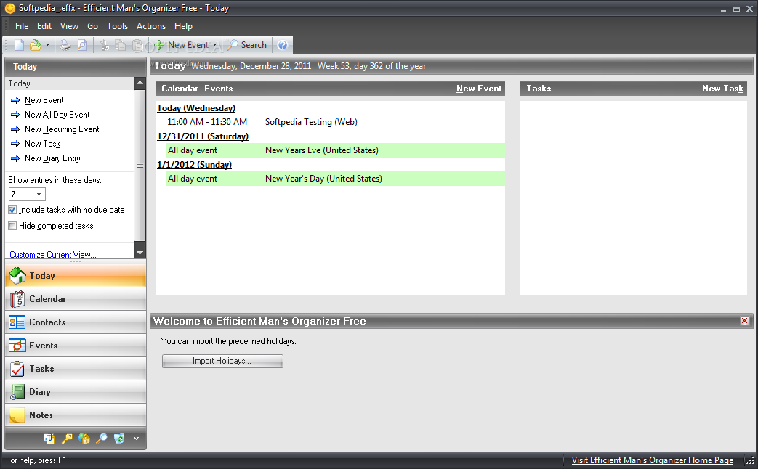The image size is (758, 469).
Task: Click the magnifier icon in bottom bar
Action: [x=102, y=438]
